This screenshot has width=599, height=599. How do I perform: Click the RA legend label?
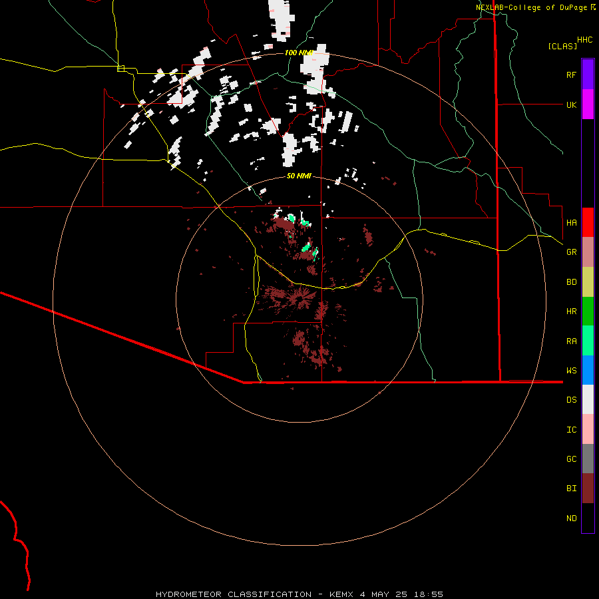click(x=571, y=341)
